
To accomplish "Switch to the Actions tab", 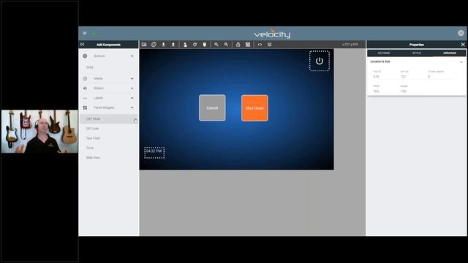I will pyautogui.click(x=383, y=53).
